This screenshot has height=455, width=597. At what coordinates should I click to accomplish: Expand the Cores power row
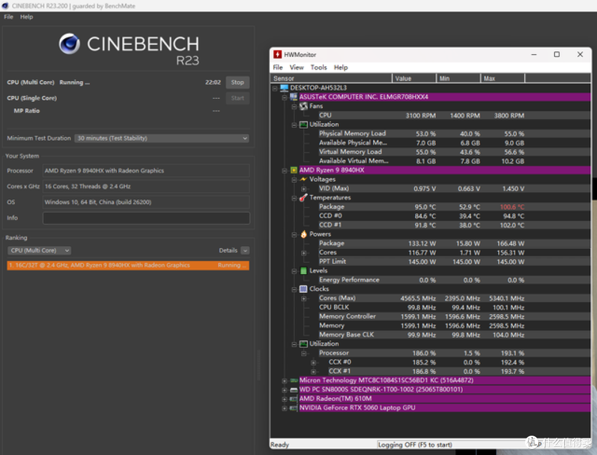coord(304,252)
